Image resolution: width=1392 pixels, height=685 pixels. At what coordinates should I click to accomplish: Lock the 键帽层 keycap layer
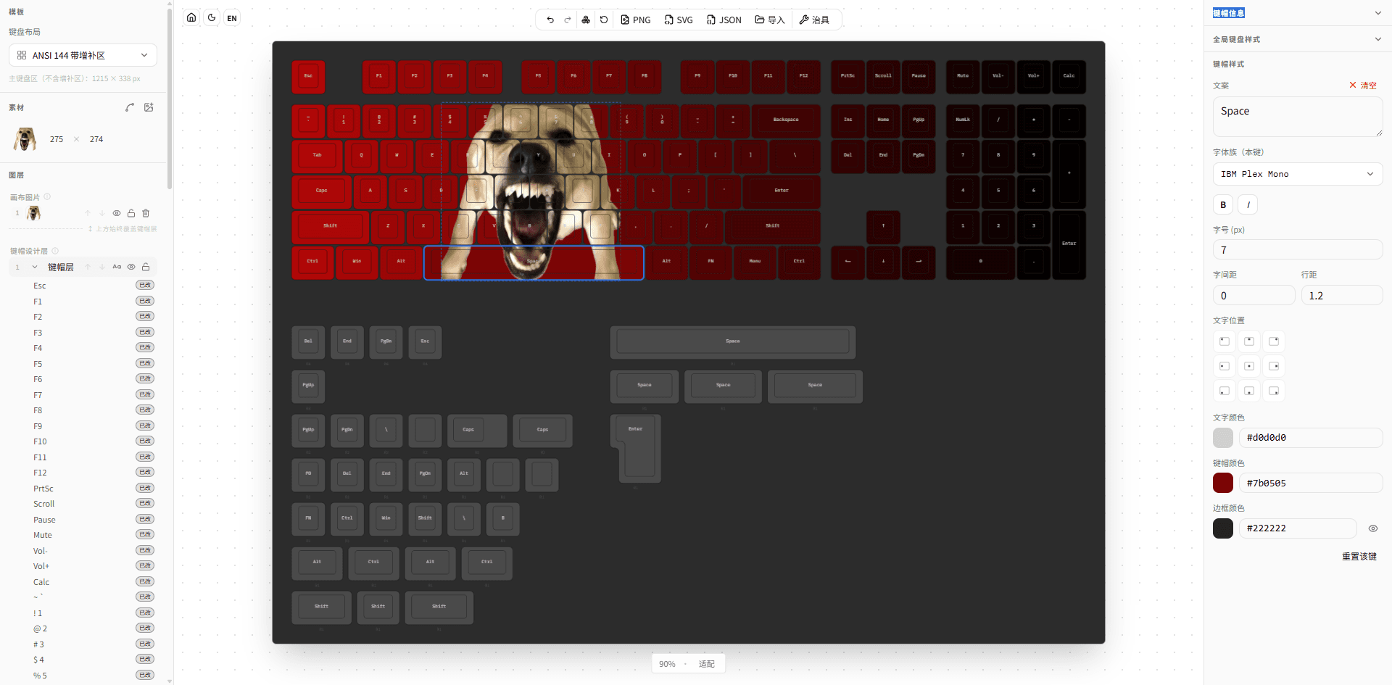[146, 267]
